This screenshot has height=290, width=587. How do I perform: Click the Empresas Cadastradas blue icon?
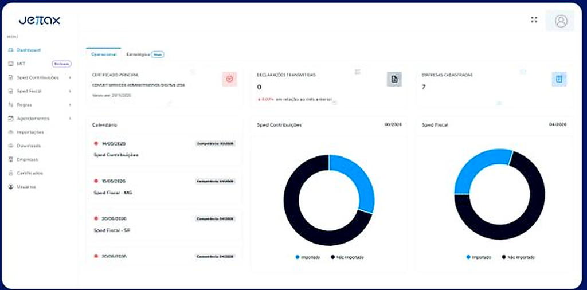pos(559,79)
